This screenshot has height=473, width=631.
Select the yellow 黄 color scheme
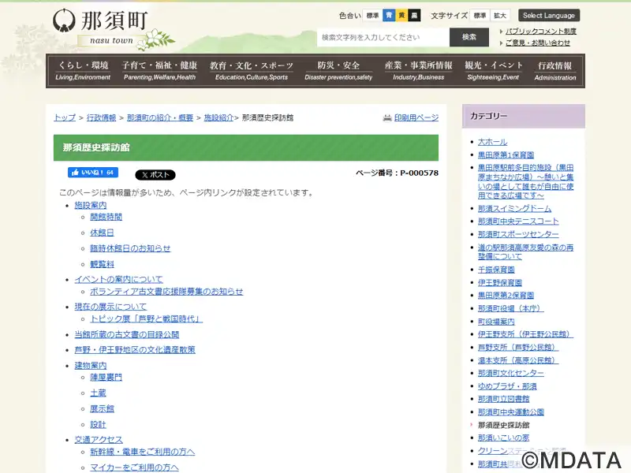coord(401,15)
